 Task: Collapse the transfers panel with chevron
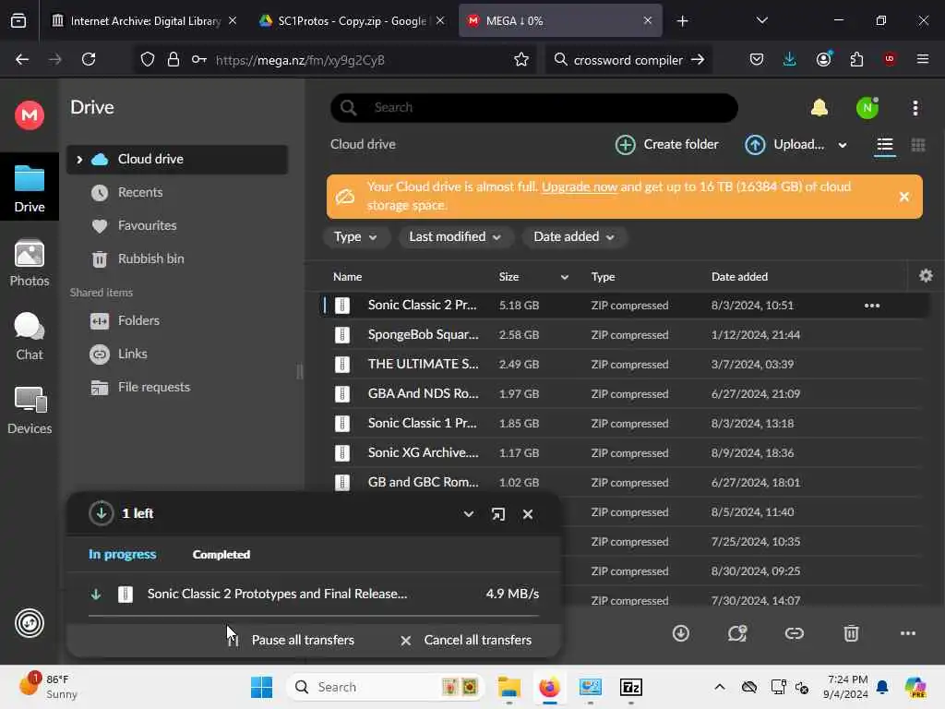pyautogui.click(x=468, y=514)
